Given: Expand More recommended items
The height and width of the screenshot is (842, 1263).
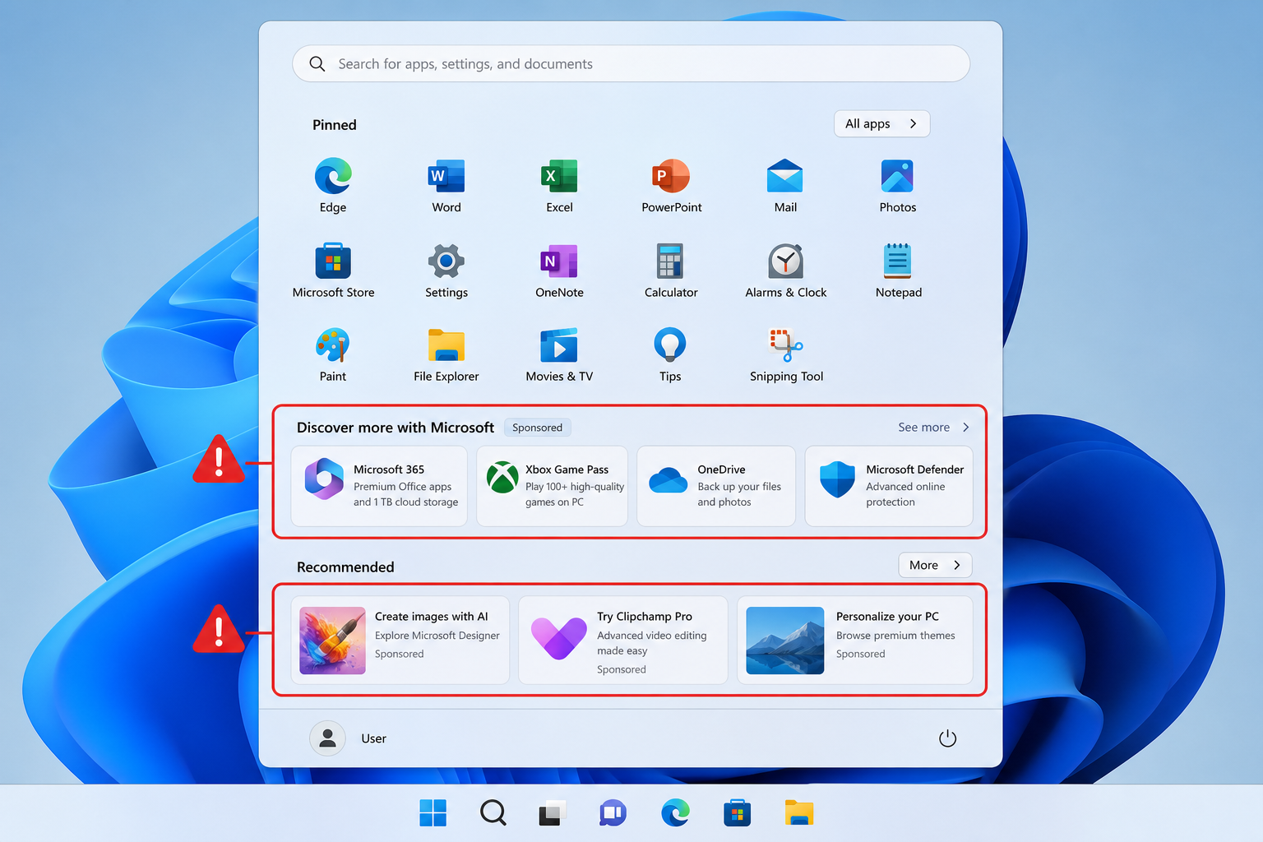Looking at the screenshot, I should point(935,565).
